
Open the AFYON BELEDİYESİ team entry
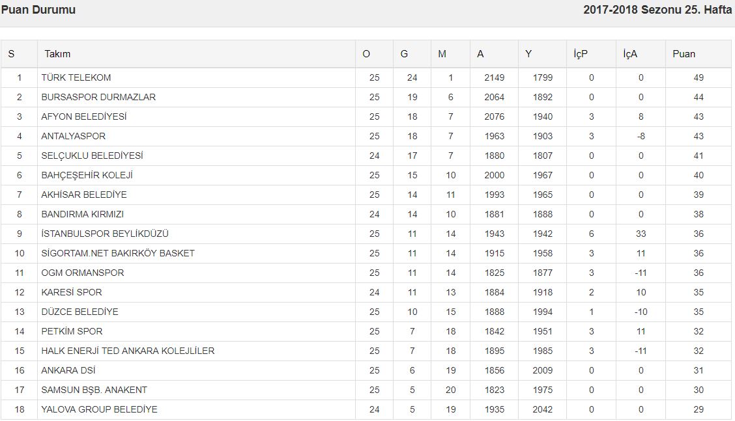point(84,116)
